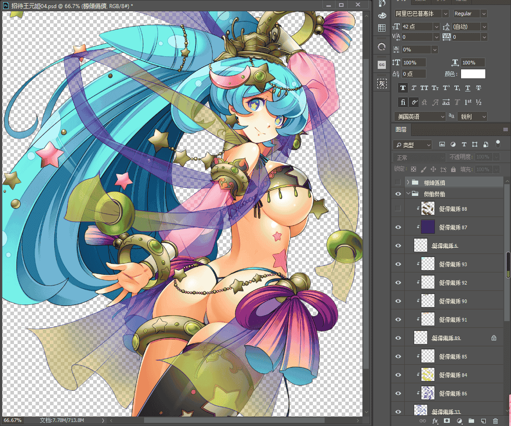Click the layer style fx button

click(435, 421)
